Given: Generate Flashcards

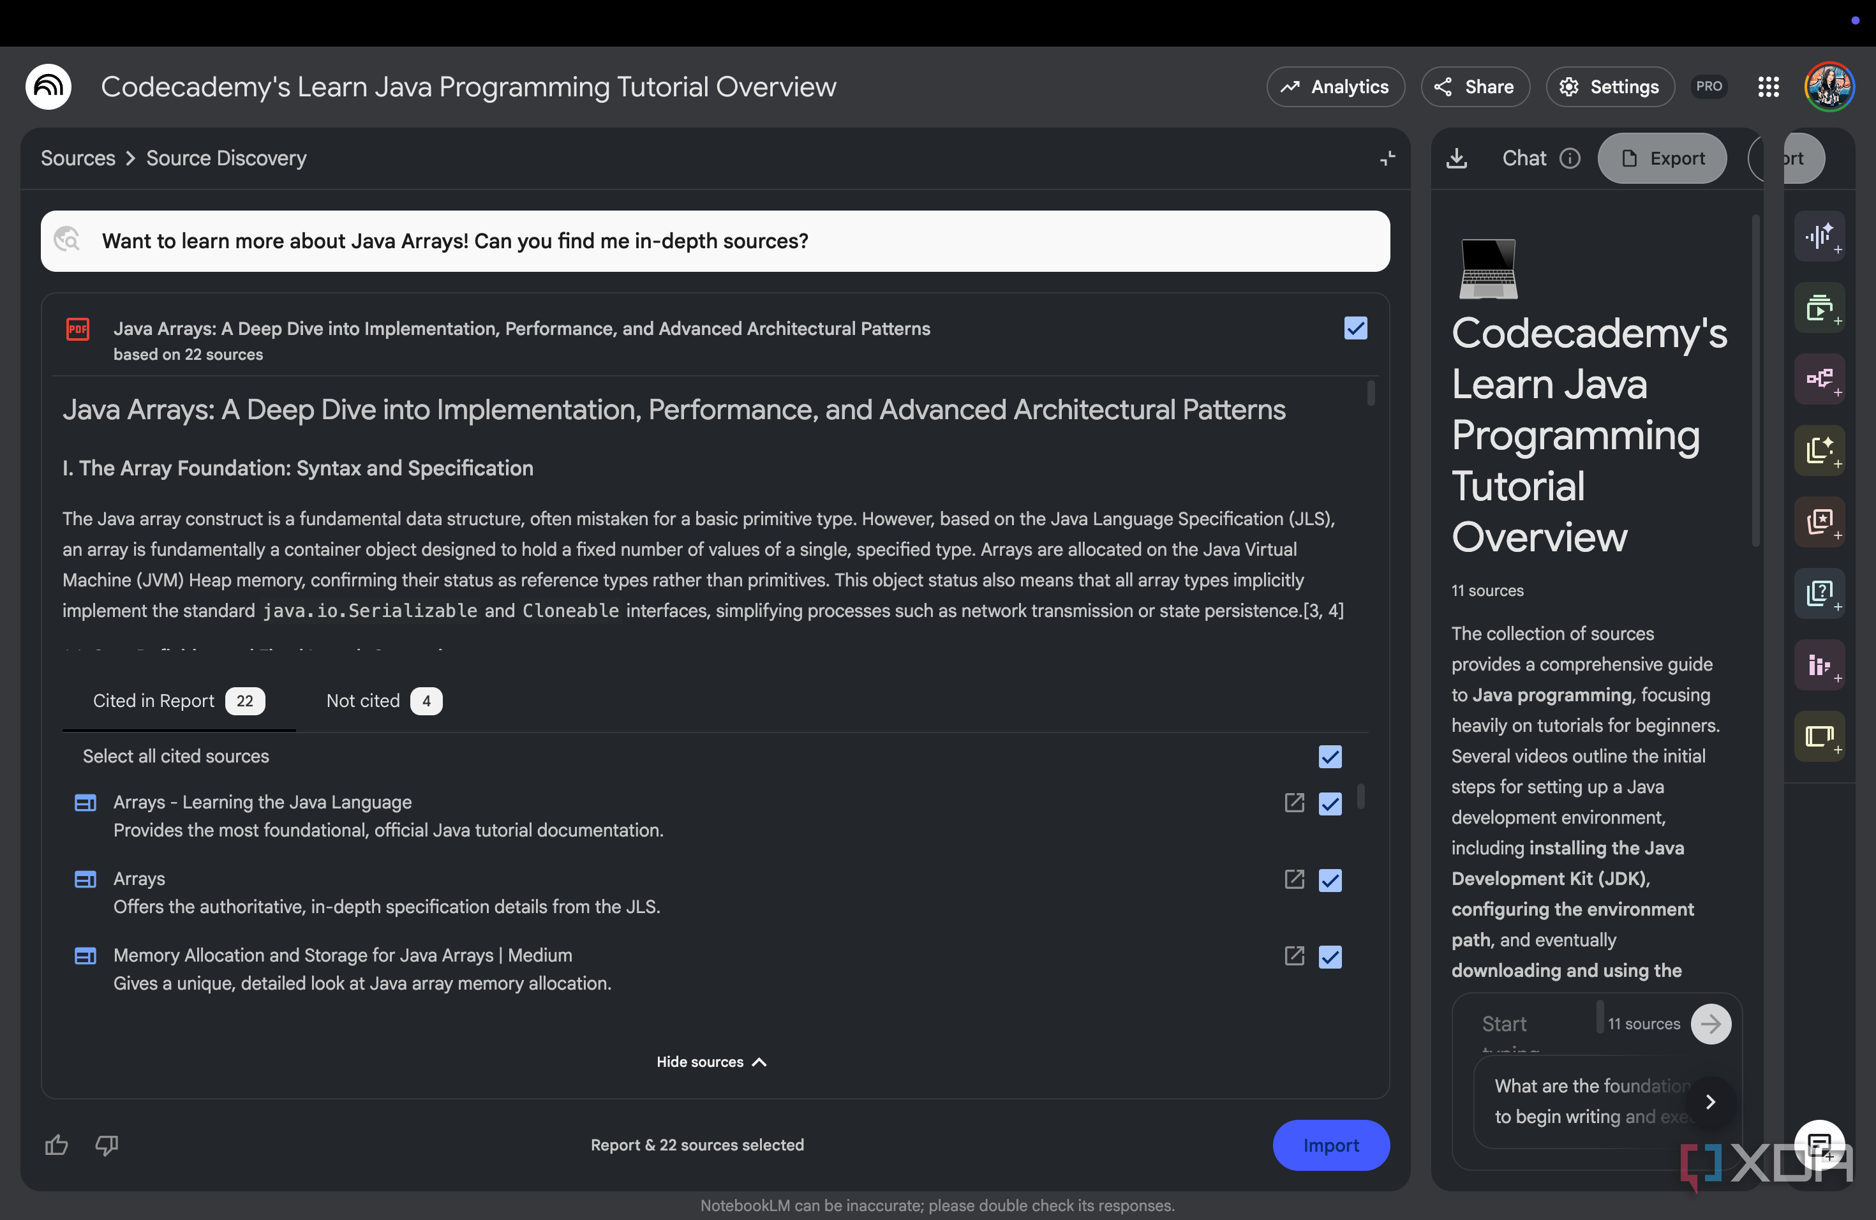Looking at the screenshot, I should [1819, 522].
